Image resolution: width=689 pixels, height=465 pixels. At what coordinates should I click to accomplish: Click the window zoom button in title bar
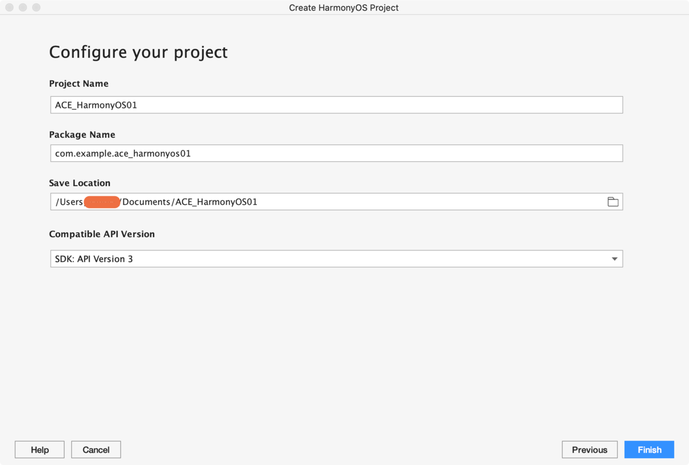tap(36, 8)
